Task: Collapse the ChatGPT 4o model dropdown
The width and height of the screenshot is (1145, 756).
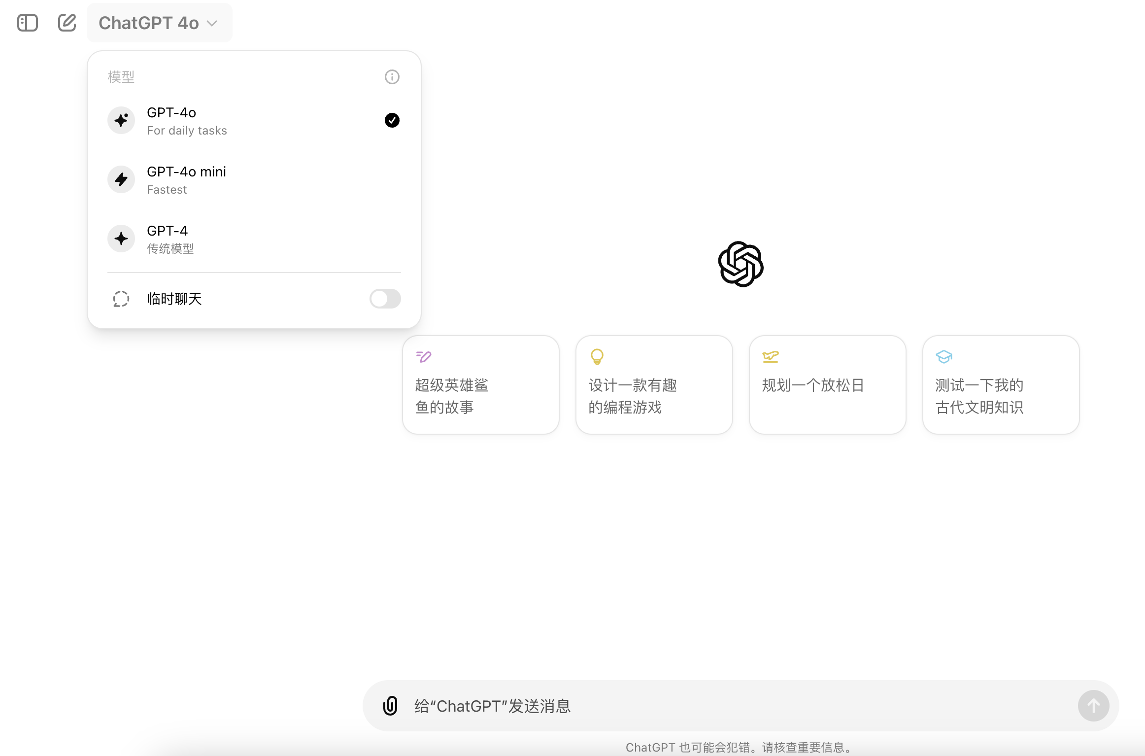Action: point(159,23)
